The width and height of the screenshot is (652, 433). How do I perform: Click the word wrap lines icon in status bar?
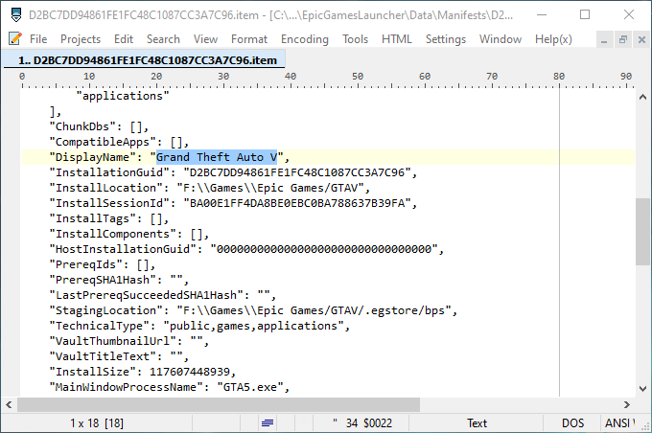(268, 423)
